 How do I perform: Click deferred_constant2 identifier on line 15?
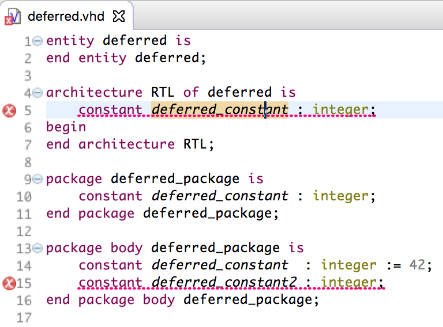(224, 282)
